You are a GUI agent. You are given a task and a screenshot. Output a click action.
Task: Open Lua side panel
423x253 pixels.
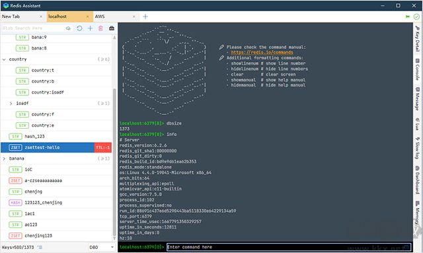417,124
